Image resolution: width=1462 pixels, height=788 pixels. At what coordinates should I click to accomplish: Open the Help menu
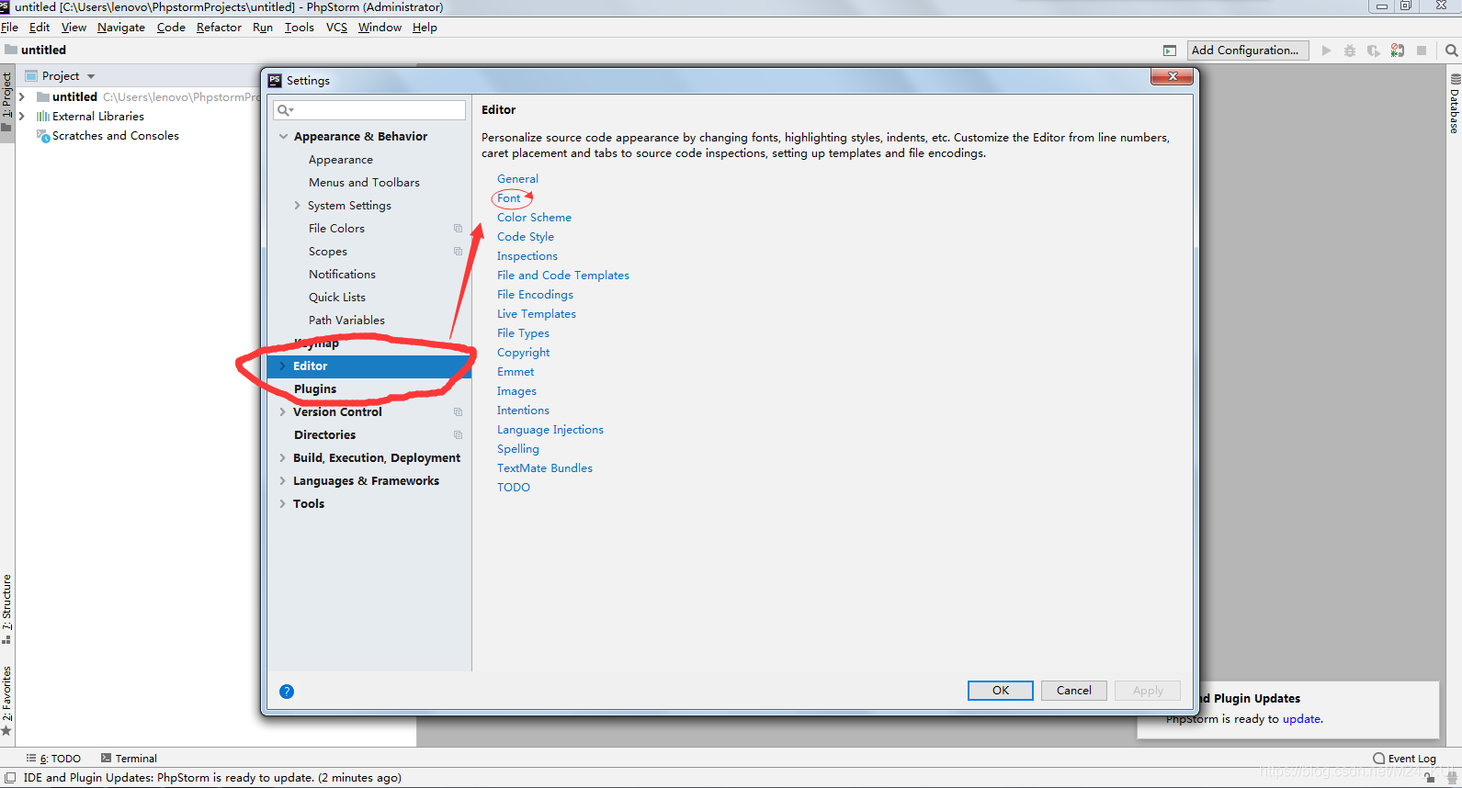pyautogui.click(x=425, y=28)
